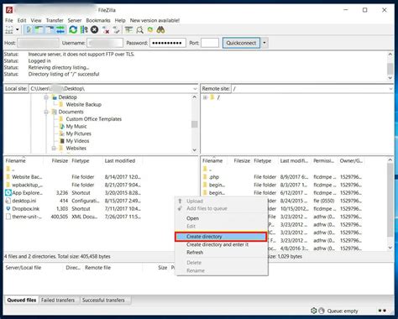The image size is (398, 319).
Task: Expand the remote root / node
Action: point(205,97)
